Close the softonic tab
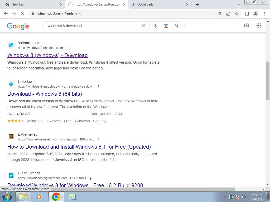This screenshot has width=270, height=202. [x=124, y=4]
